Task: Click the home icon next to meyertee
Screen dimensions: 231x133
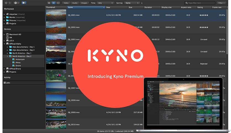Action: click(7, 14)
